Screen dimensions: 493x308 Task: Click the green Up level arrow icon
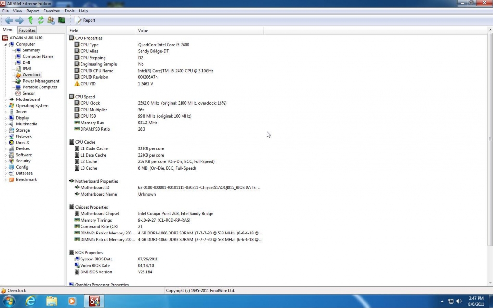pyautogui.click(x=30, y=20)
